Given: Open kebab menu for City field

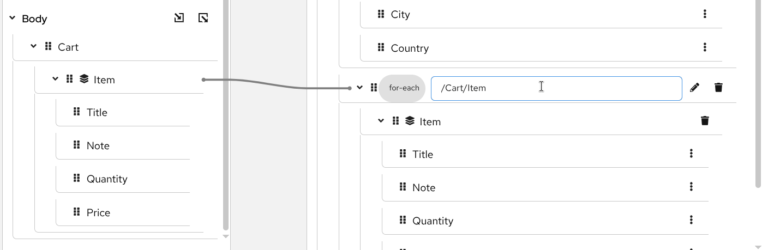Looking at the screenshot, I should click(x=705, y=14).
